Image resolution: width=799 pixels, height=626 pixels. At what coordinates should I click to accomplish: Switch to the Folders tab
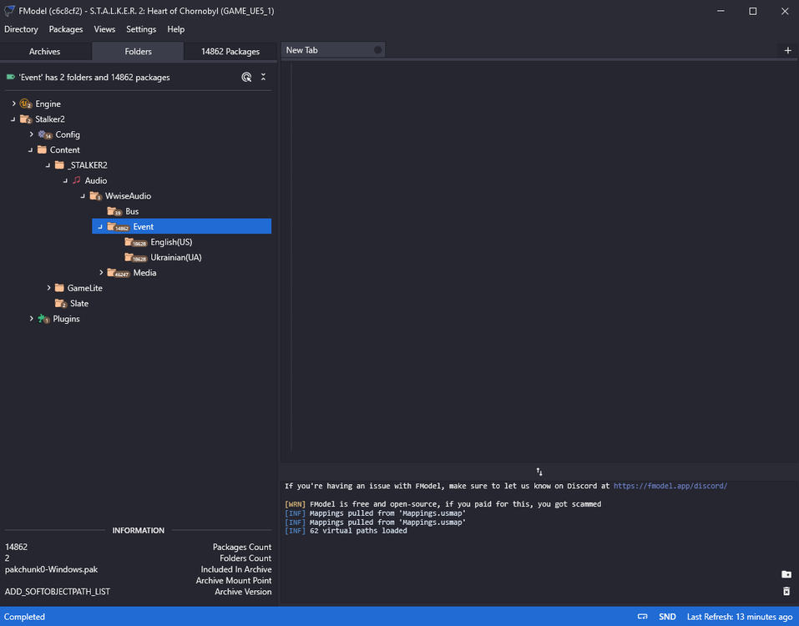coord(138,52)
